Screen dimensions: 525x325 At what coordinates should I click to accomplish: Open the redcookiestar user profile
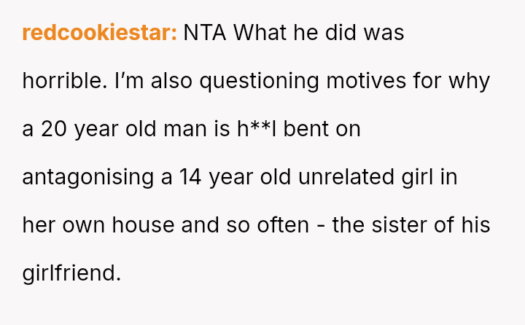[99, 34]
